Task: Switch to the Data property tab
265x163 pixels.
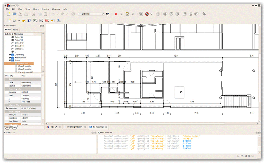Action: click(x=14, y=127)
